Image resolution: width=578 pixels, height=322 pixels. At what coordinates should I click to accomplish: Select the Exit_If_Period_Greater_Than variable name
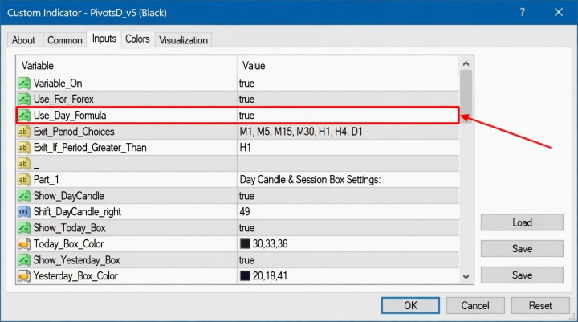point(90,148)
